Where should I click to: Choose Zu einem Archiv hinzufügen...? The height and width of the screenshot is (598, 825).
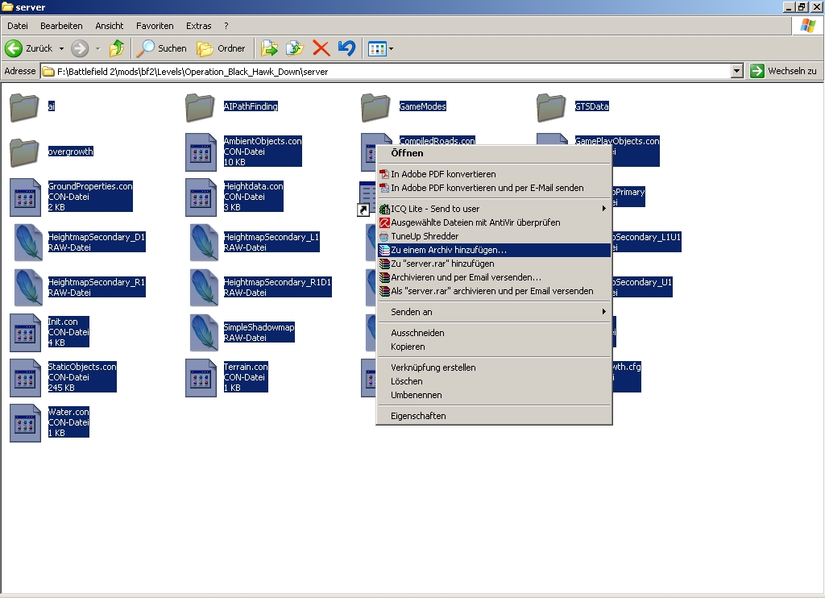coord(494,250)
